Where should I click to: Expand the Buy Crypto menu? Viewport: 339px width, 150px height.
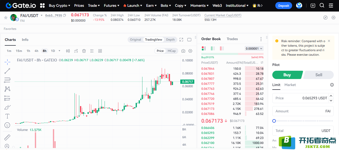[x=59, y=6]
